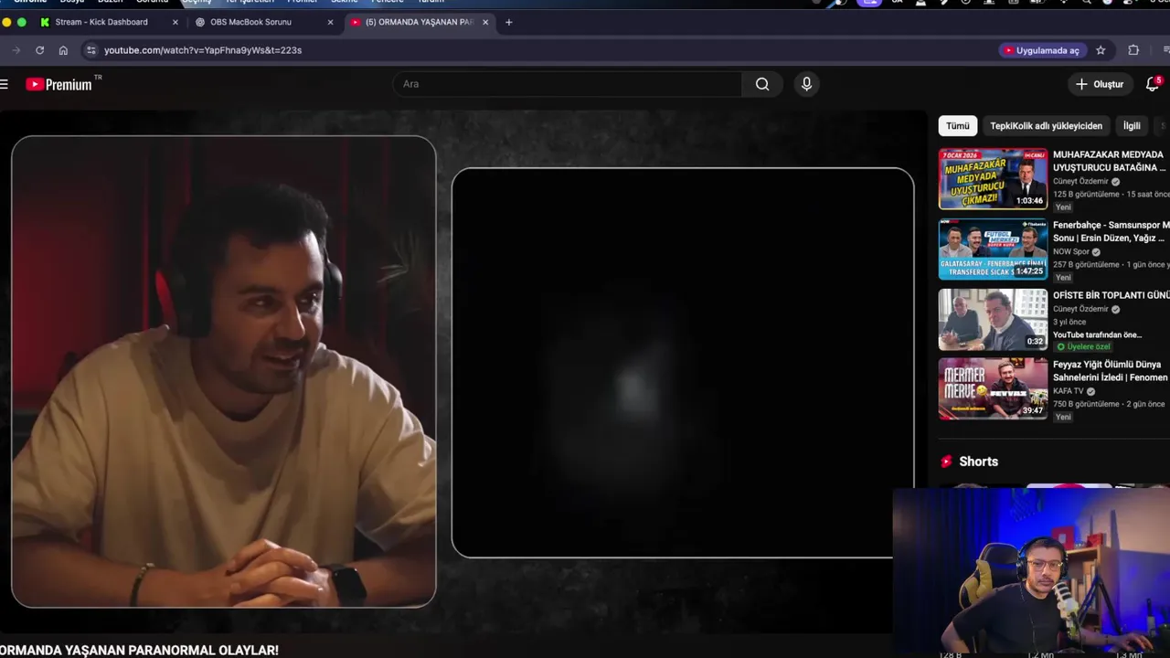Click the 257 B görüntüleme text

1086,264
